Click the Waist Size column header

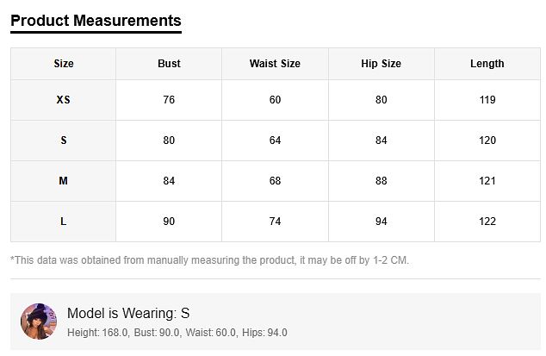click(x=275, y=64)
